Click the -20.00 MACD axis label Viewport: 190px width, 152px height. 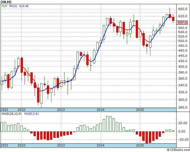tap(182, 140)
